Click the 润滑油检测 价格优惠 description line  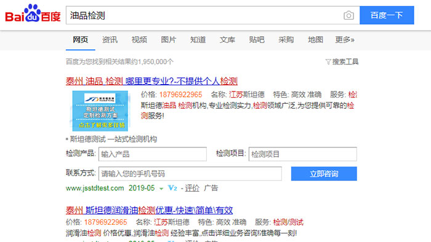pyautogui.click(x=182, y=233)
